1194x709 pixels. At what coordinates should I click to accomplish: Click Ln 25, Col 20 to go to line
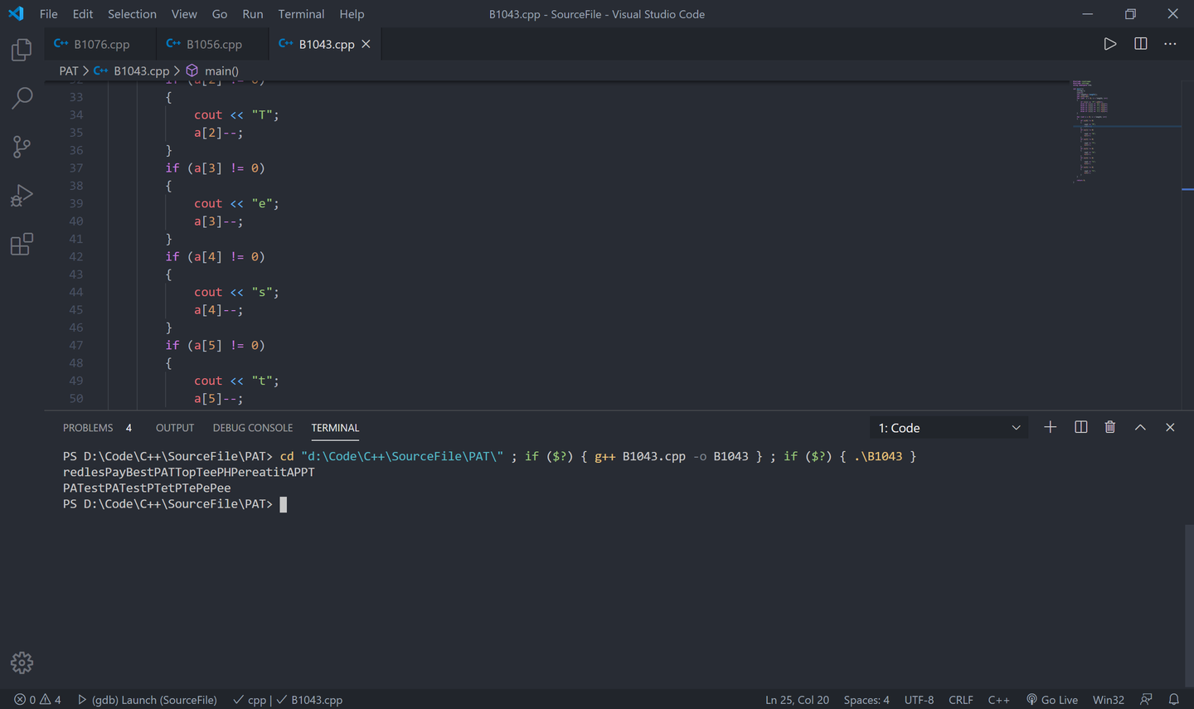pyautogui.click(x=797, y=700)
